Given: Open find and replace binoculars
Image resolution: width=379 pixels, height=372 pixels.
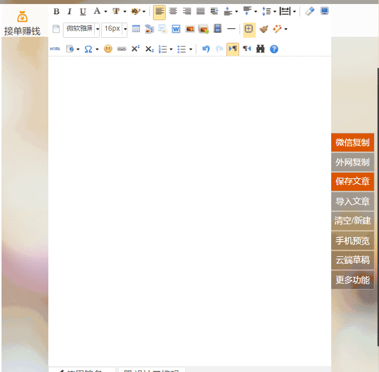Looking at the screenshot, I should (x=260, y=49).
